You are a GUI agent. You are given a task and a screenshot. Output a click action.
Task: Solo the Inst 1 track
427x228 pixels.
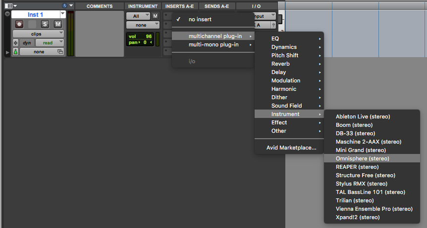coord(45,24)
